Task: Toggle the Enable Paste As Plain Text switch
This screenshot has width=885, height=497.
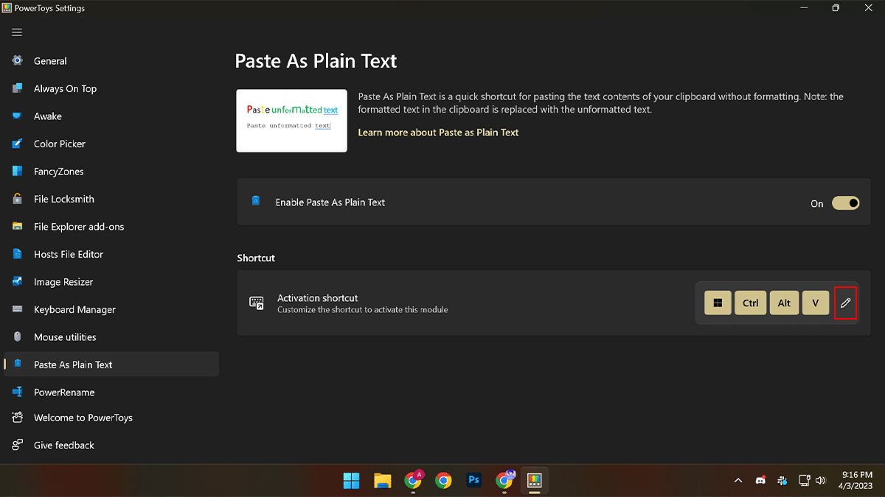Action: [x=845, y=203]
